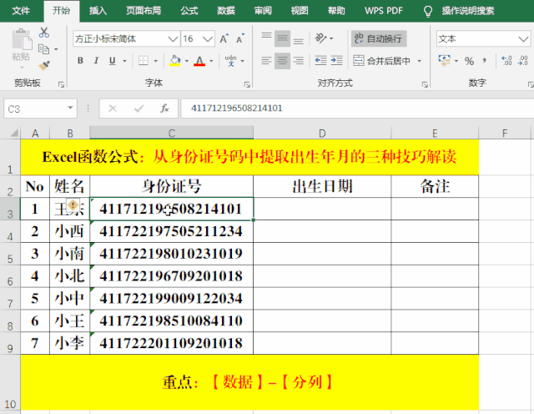This screenshot has width=534, height=414.
Task: Click the 粘贴 paste button
Action: [x=21, y=47]
